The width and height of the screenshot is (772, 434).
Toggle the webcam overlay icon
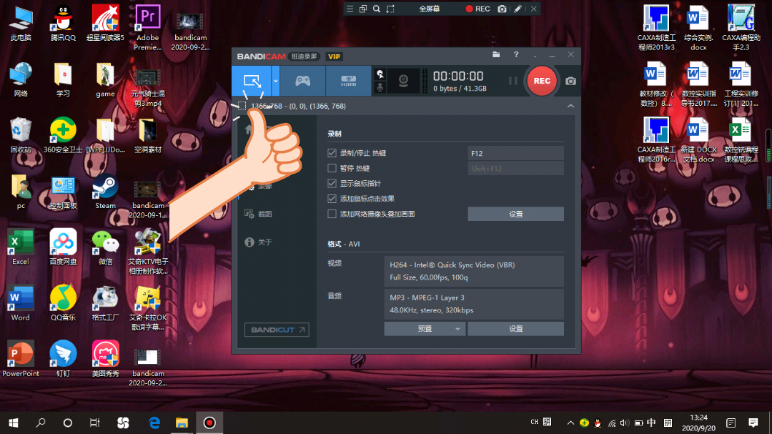pyautogui.click(x=403, y=81)
